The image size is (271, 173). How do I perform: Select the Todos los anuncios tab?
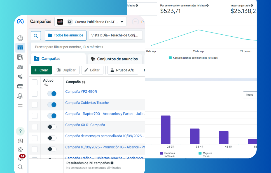point(66,35)
